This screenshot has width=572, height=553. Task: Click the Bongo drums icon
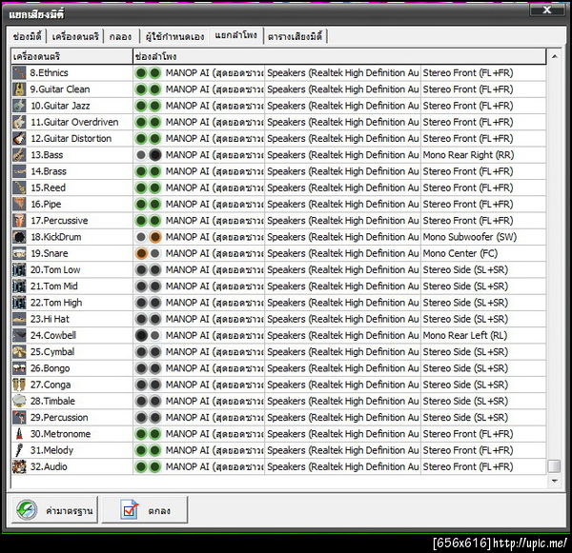[x=19, y=368]
